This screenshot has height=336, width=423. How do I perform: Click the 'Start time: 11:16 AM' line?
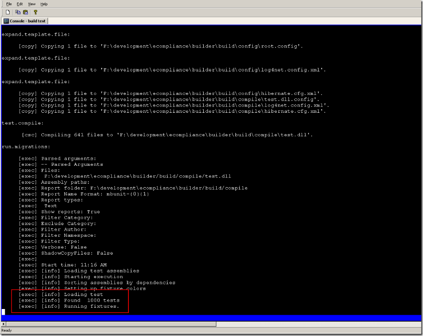(x=74, y=265)
